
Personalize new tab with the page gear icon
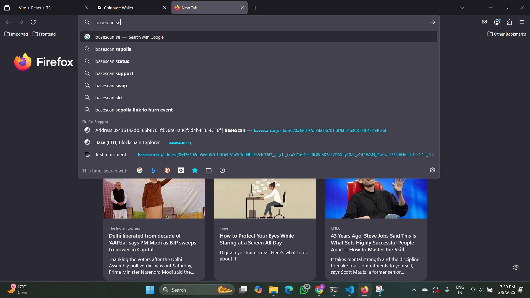[516, 267]
